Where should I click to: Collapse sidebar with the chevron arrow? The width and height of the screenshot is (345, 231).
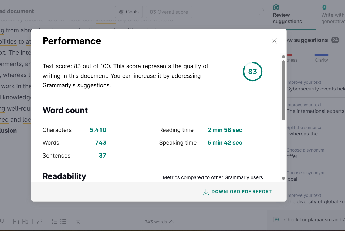tap(263, 10)
